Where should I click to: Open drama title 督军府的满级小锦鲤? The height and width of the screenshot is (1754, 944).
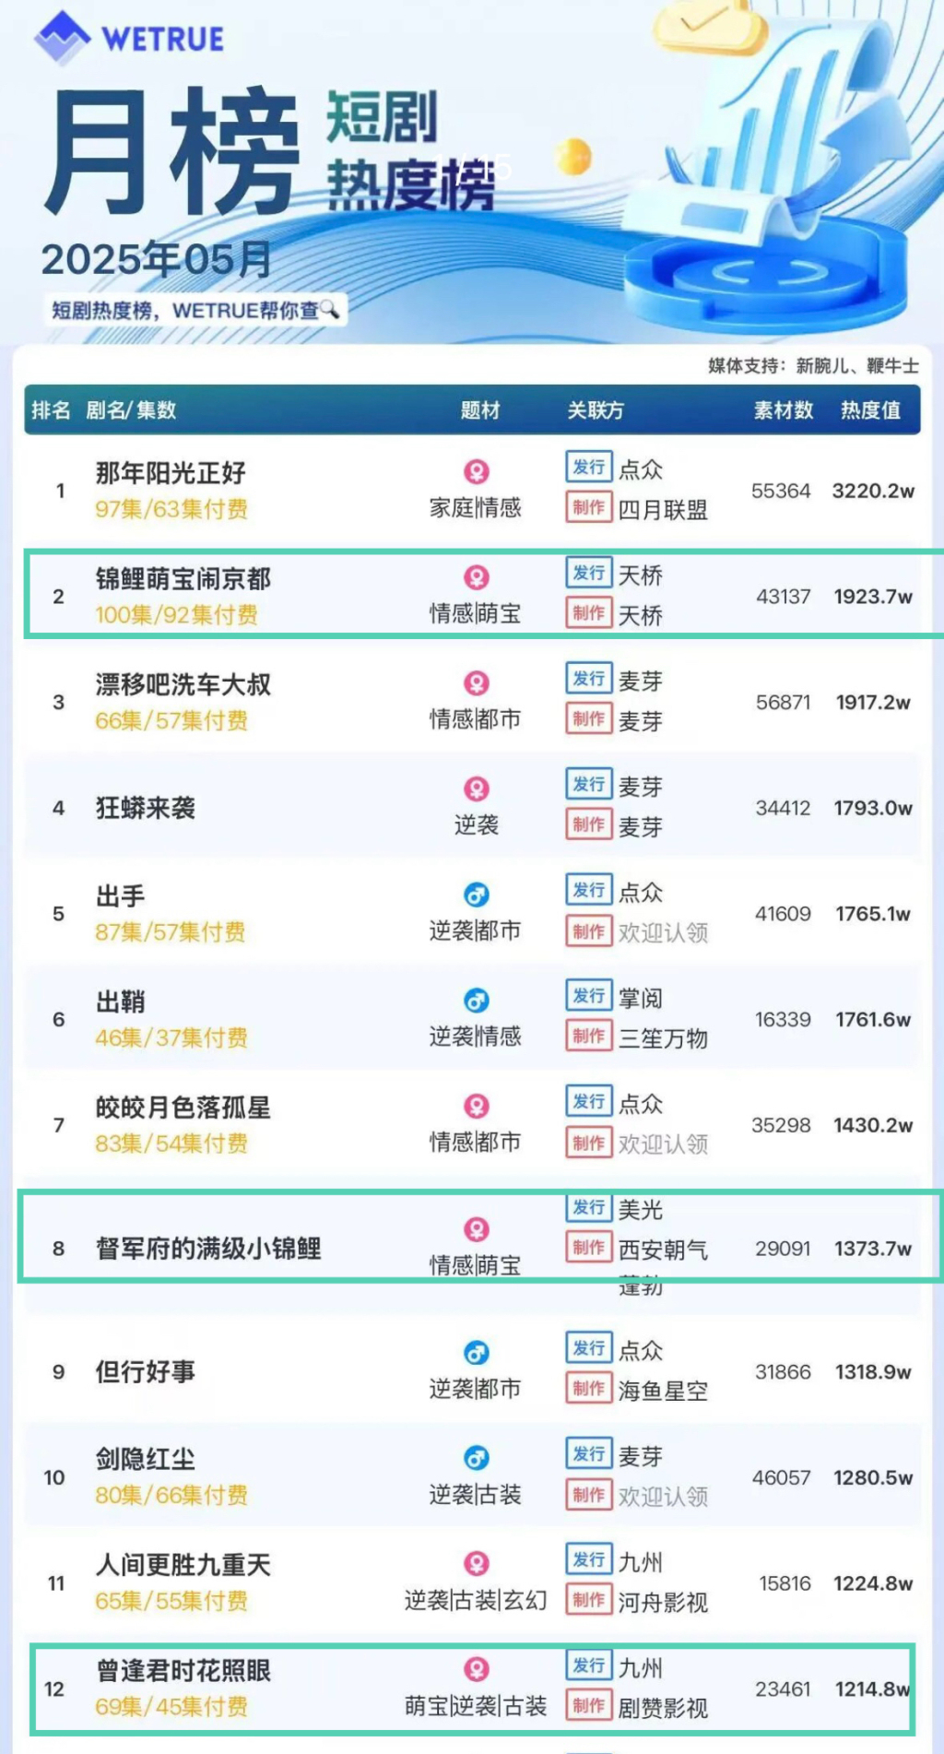pyautogui.click(x=208, y=1249)
